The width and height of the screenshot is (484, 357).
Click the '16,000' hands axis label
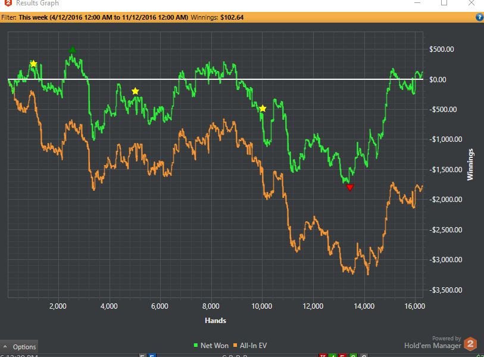tap(415, 306)
